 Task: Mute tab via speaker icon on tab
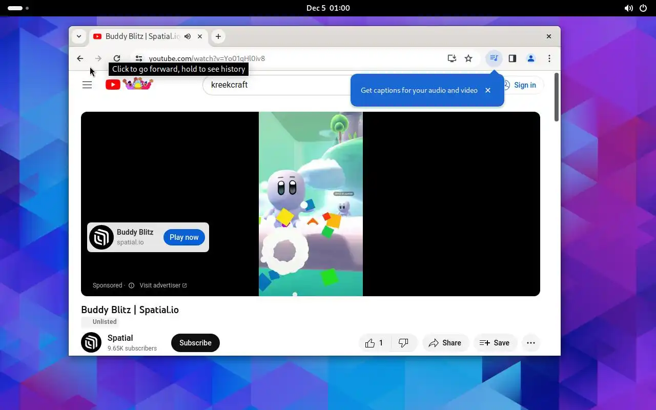[188, 36]
